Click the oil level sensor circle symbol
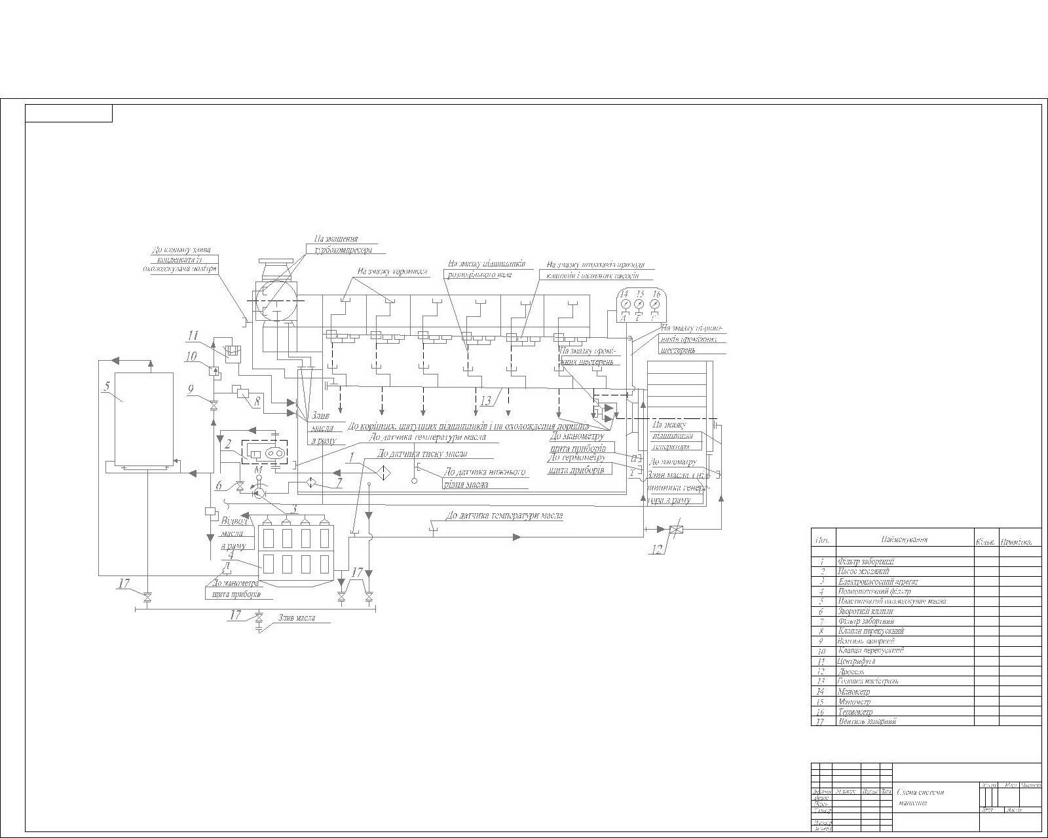The height and width of the screenshot is (838, 1048). [414, 481]
